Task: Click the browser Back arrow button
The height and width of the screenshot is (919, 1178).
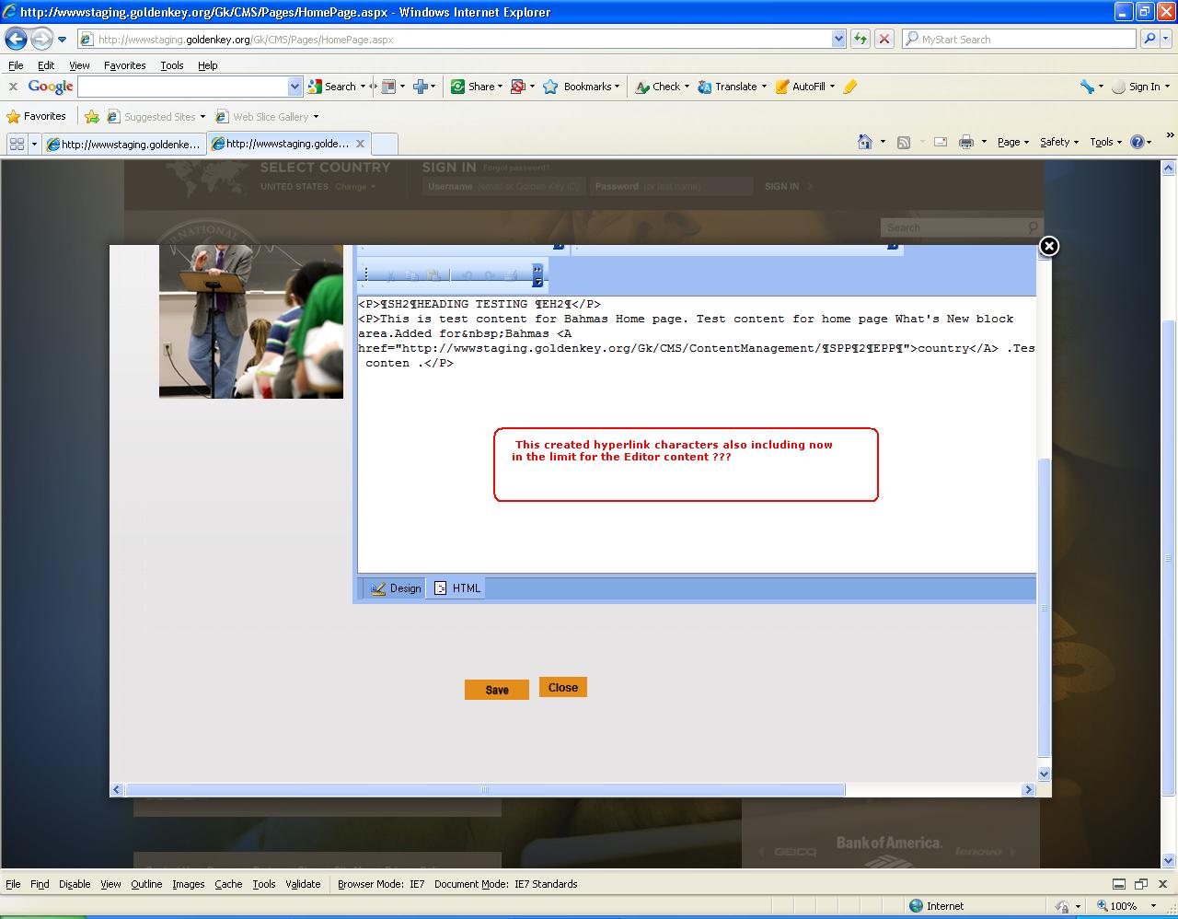Action: point(17,40)
